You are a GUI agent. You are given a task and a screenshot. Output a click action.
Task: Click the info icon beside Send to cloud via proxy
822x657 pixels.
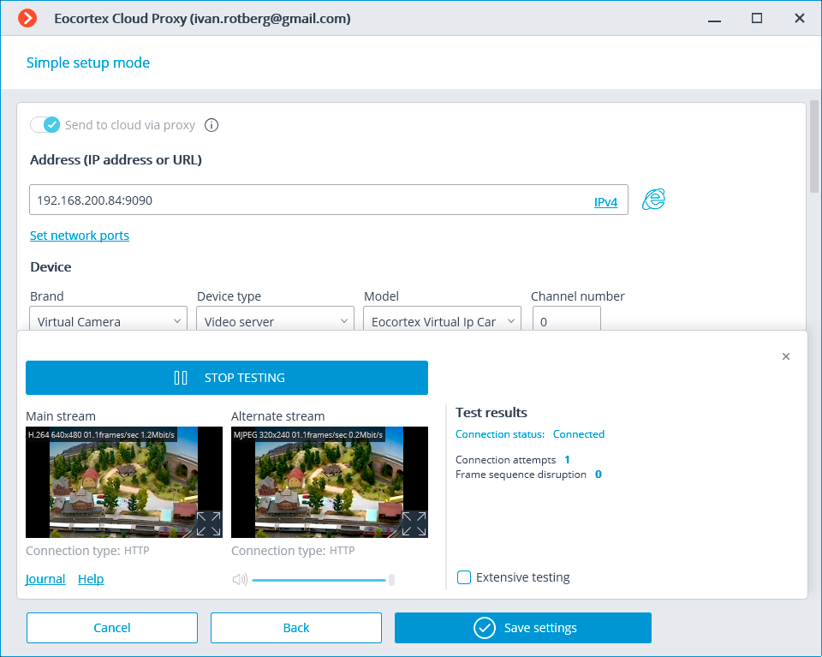pyautogui.click(x=211, y=125)
